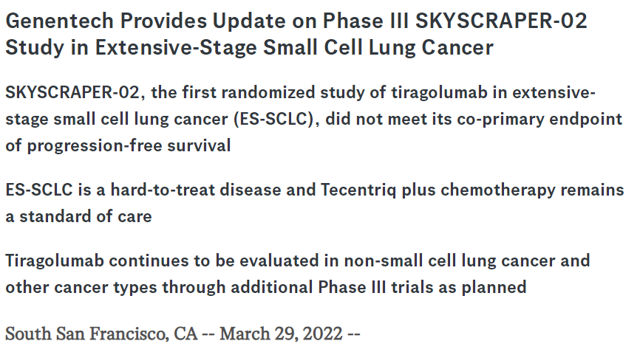Click "SKYSCRAPER-02" starting the first paragraph
Viewport: 640px width, 355px height.
pyautogui.click(x=72, y=92)
